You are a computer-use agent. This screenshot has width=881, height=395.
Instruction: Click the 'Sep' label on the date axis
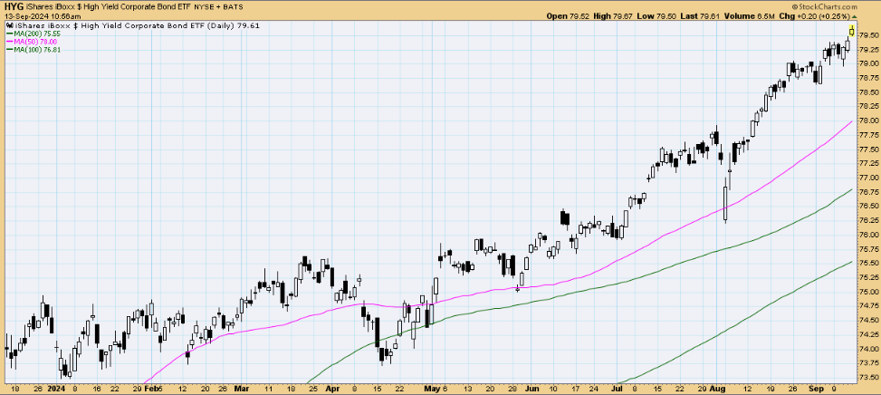(x=817, y=389)
